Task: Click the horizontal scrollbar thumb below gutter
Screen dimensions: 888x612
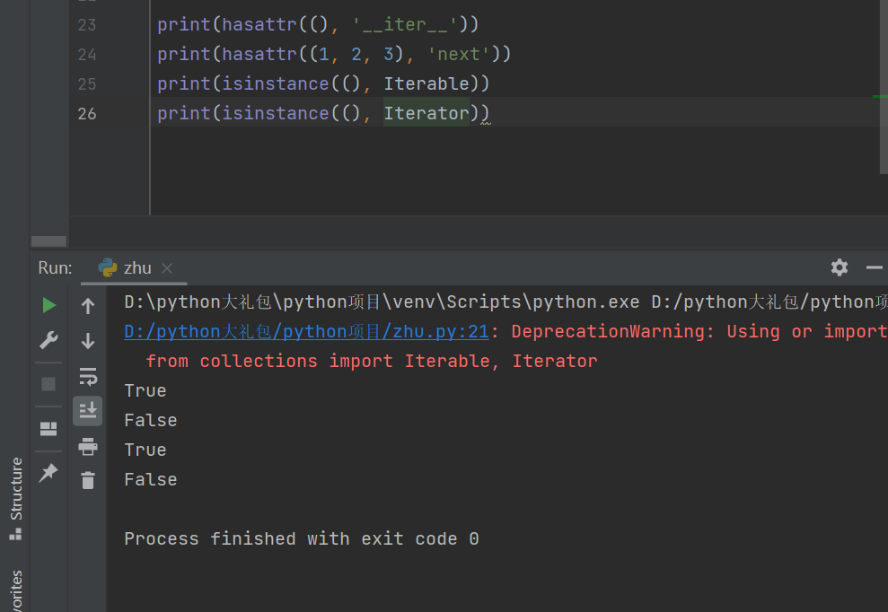Action: tap(48, 241)
